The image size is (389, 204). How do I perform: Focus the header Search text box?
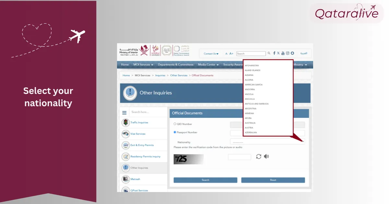(251, 53)
